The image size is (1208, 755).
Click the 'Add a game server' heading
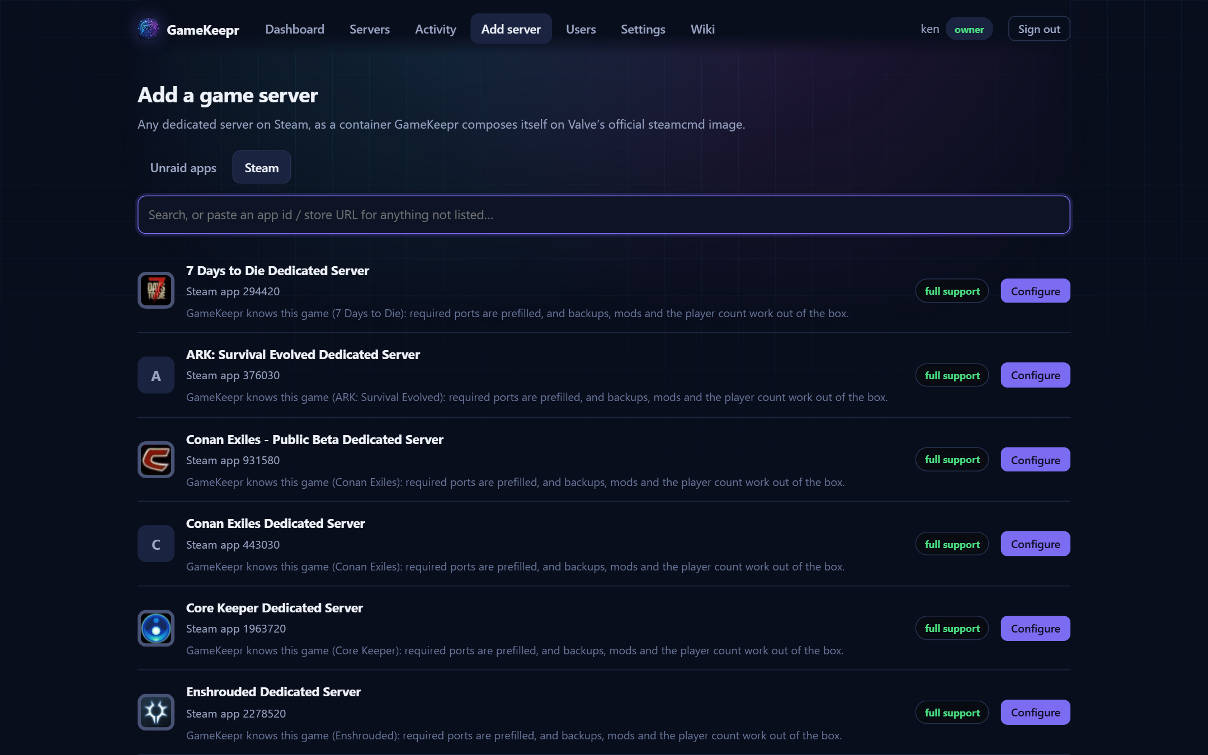[x=228, y=95]
